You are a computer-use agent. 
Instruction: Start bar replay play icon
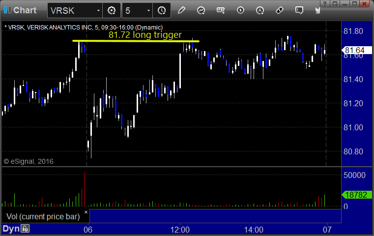pyautogui.click(x=240, y=10)
